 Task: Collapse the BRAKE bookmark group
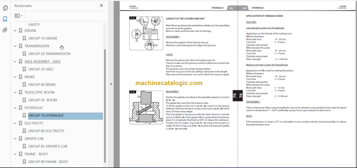pyautogui.click(x=15, y=77)
